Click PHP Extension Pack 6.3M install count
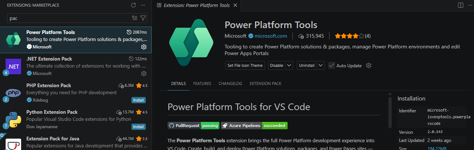This screenshot has height=150, width=474. pos(126,85)
